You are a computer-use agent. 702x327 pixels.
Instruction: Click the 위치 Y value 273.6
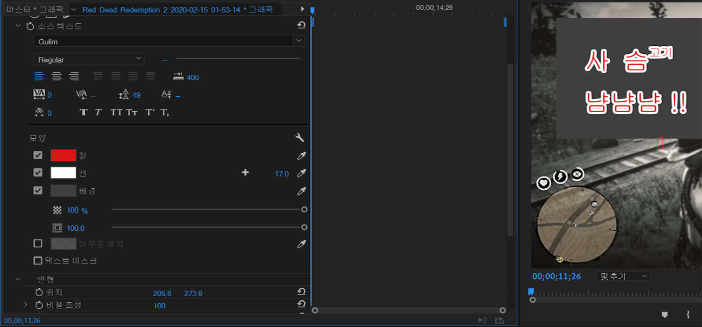[193, 293]
